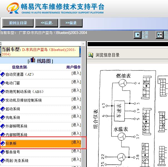Click 进入 for 防抱死制动系统（ABS）
This screenshot has height=167, width=168.
76,90
